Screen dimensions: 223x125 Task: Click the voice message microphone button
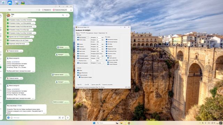tap(68, 118)
